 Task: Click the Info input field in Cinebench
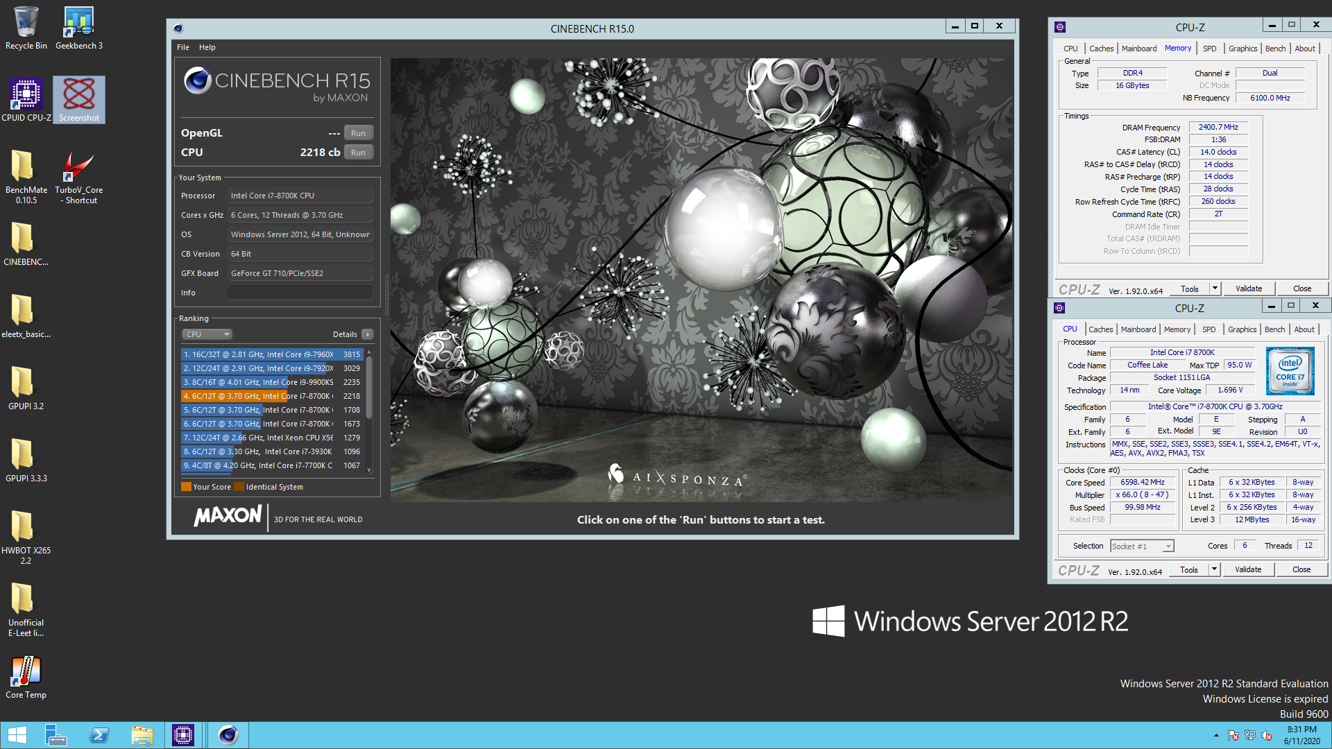tap(301, 293)
